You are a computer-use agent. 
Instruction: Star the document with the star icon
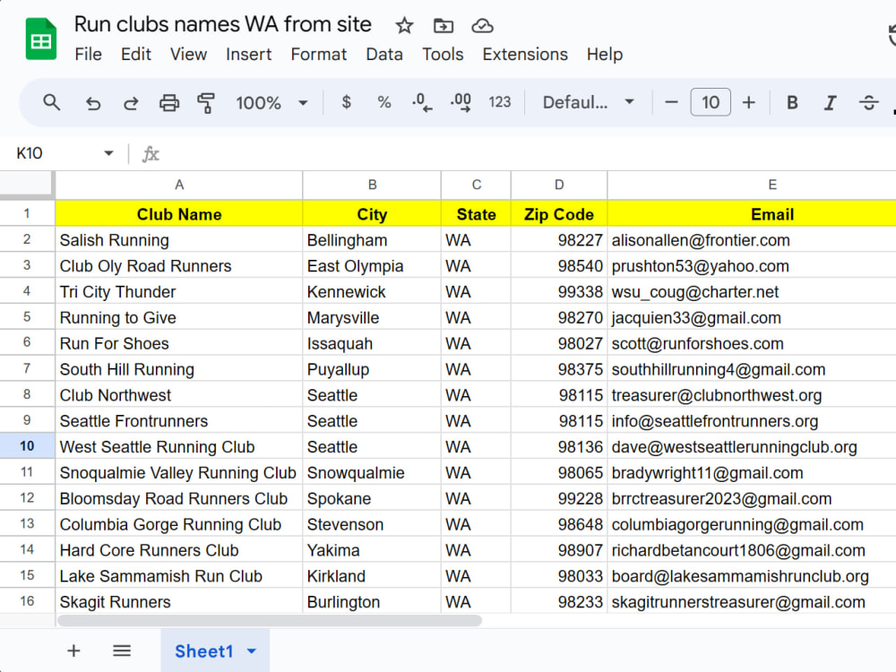[405, 26]
